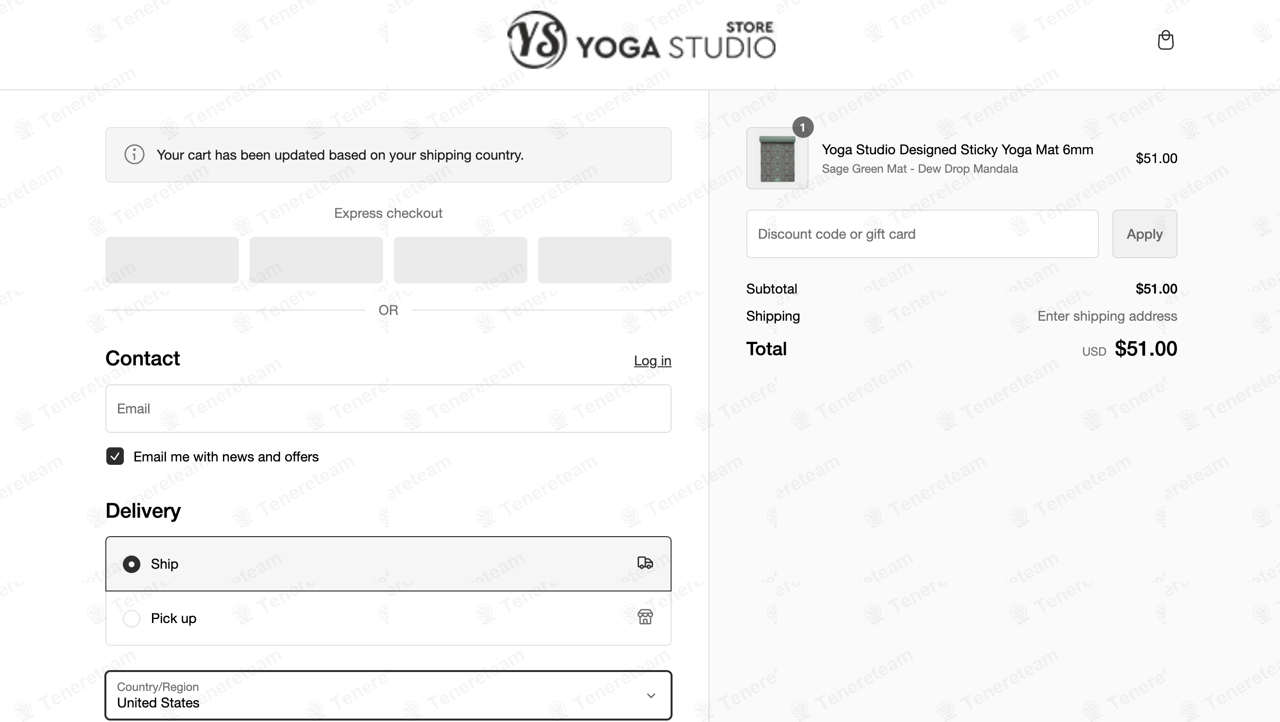Click the storefront pick up icon
The width and height of the screenshot is (1280, 722).
point(645,617)
